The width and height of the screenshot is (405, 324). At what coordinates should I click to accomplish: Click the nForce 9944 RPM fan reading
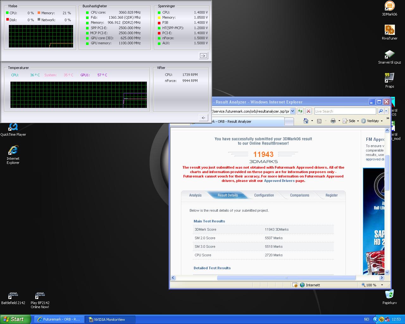[x=190, y=81]
